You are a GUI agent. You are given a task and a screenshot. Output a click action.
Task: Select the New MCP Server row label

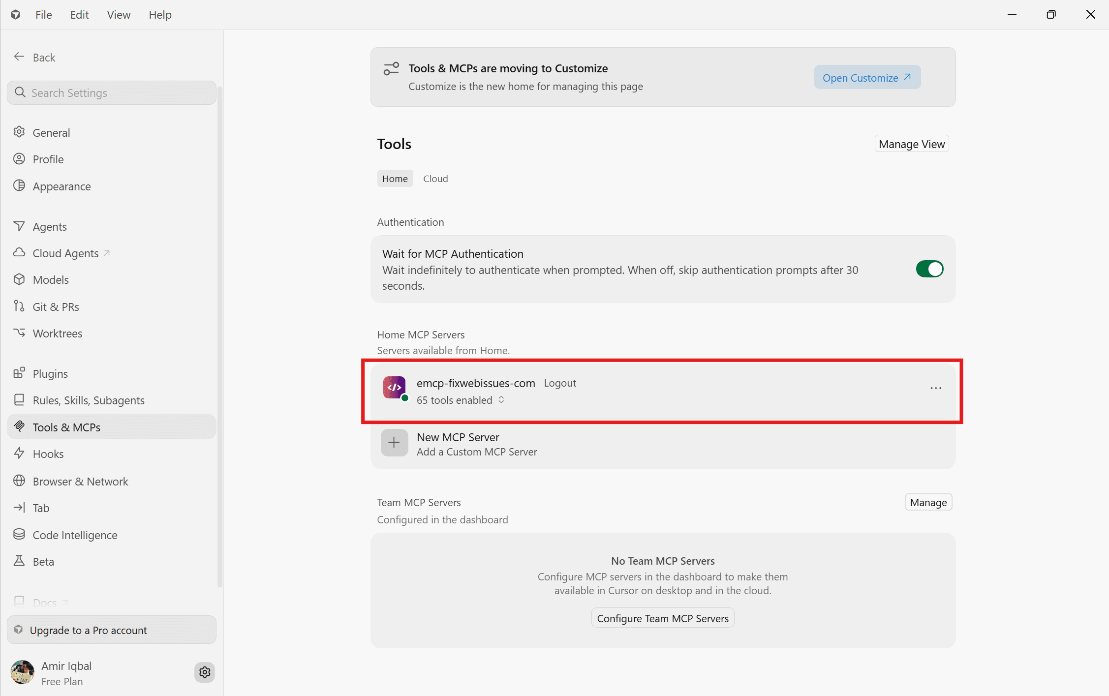pyautogui.click(x=458, y=437)
